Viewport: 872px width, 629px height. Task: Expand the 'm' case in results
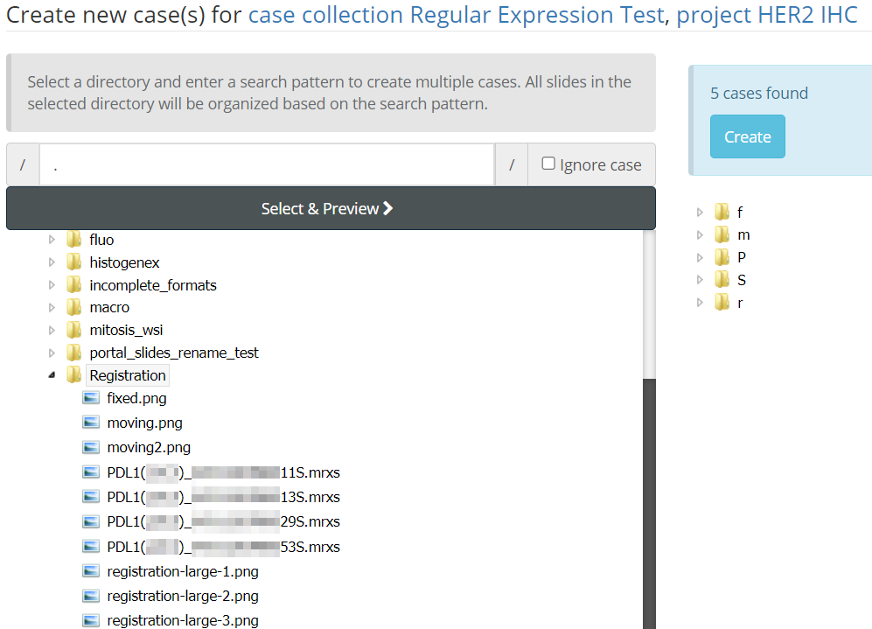[700, 234]
